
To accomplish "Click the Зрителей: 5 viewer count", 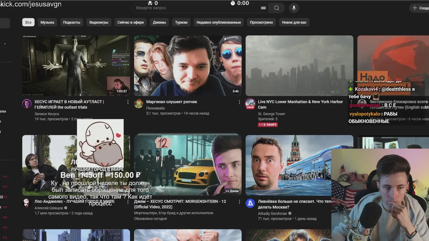I will click(268, 119).
